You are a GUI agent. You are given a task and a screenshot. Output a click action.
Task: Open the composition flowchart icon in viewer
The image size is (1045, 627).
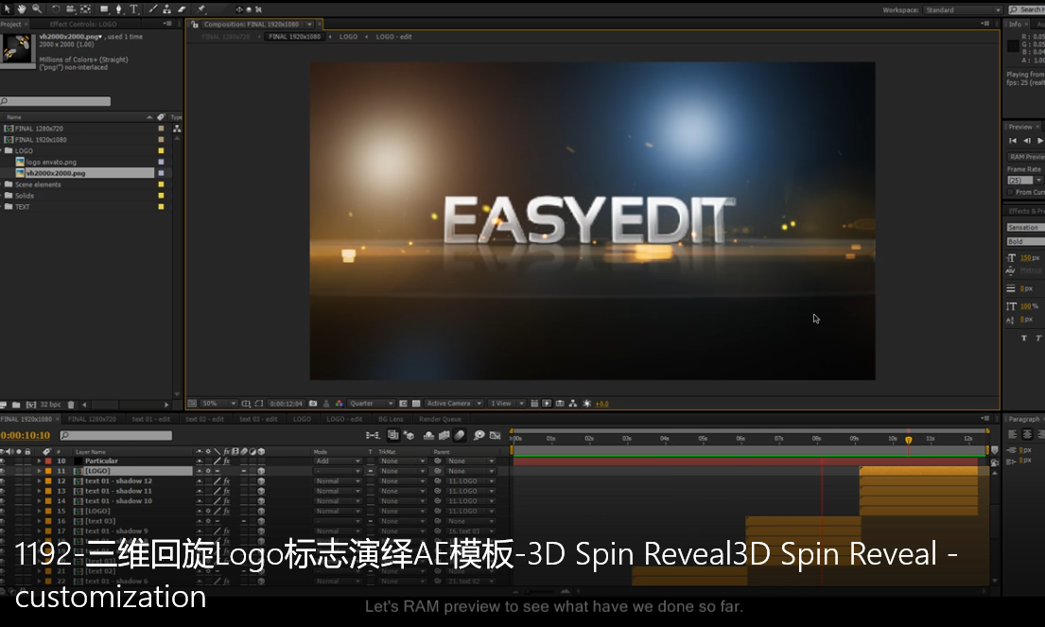(x=572, y=403)
